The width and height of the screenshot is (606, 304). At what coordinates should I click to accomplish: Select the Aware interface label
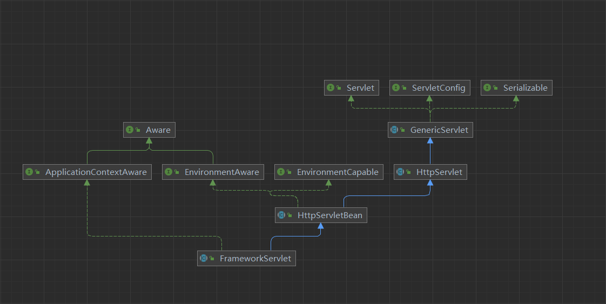(158, 130)
